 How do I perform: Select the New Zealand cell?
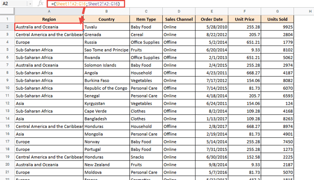[x=106, y=164]
